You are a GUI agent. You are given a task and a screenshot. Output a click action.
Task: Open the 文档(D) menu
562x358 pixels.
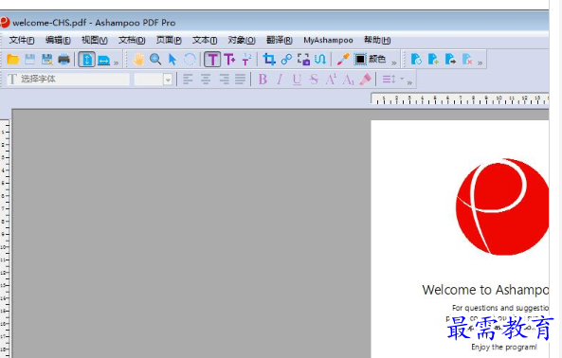tap(132, 40)
